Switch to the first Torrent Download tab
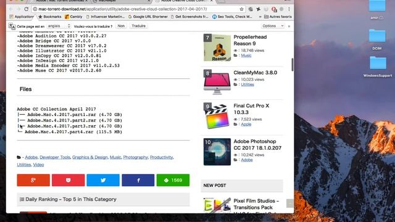395x222 pixels. pos(59,1)
